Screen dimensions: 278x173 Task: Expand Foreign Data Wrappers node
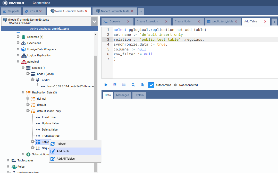[18, 49]
